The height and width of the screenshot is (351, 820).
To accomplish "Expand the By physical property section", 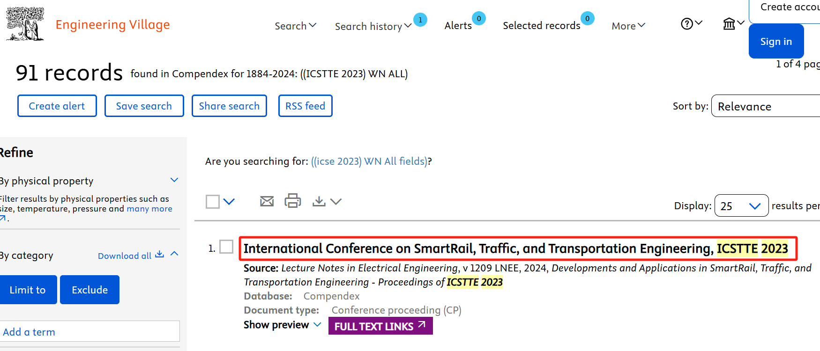I will point(174,180).
